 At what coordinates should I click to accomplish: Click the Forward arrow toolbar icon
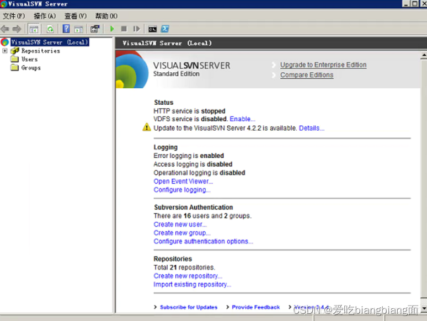pyautogui.click(x=17, y=29)
